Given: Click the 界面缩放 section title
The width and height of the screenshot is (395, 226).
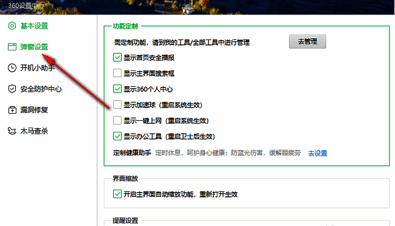Looking at the screenshot, I should click(125, 179).
